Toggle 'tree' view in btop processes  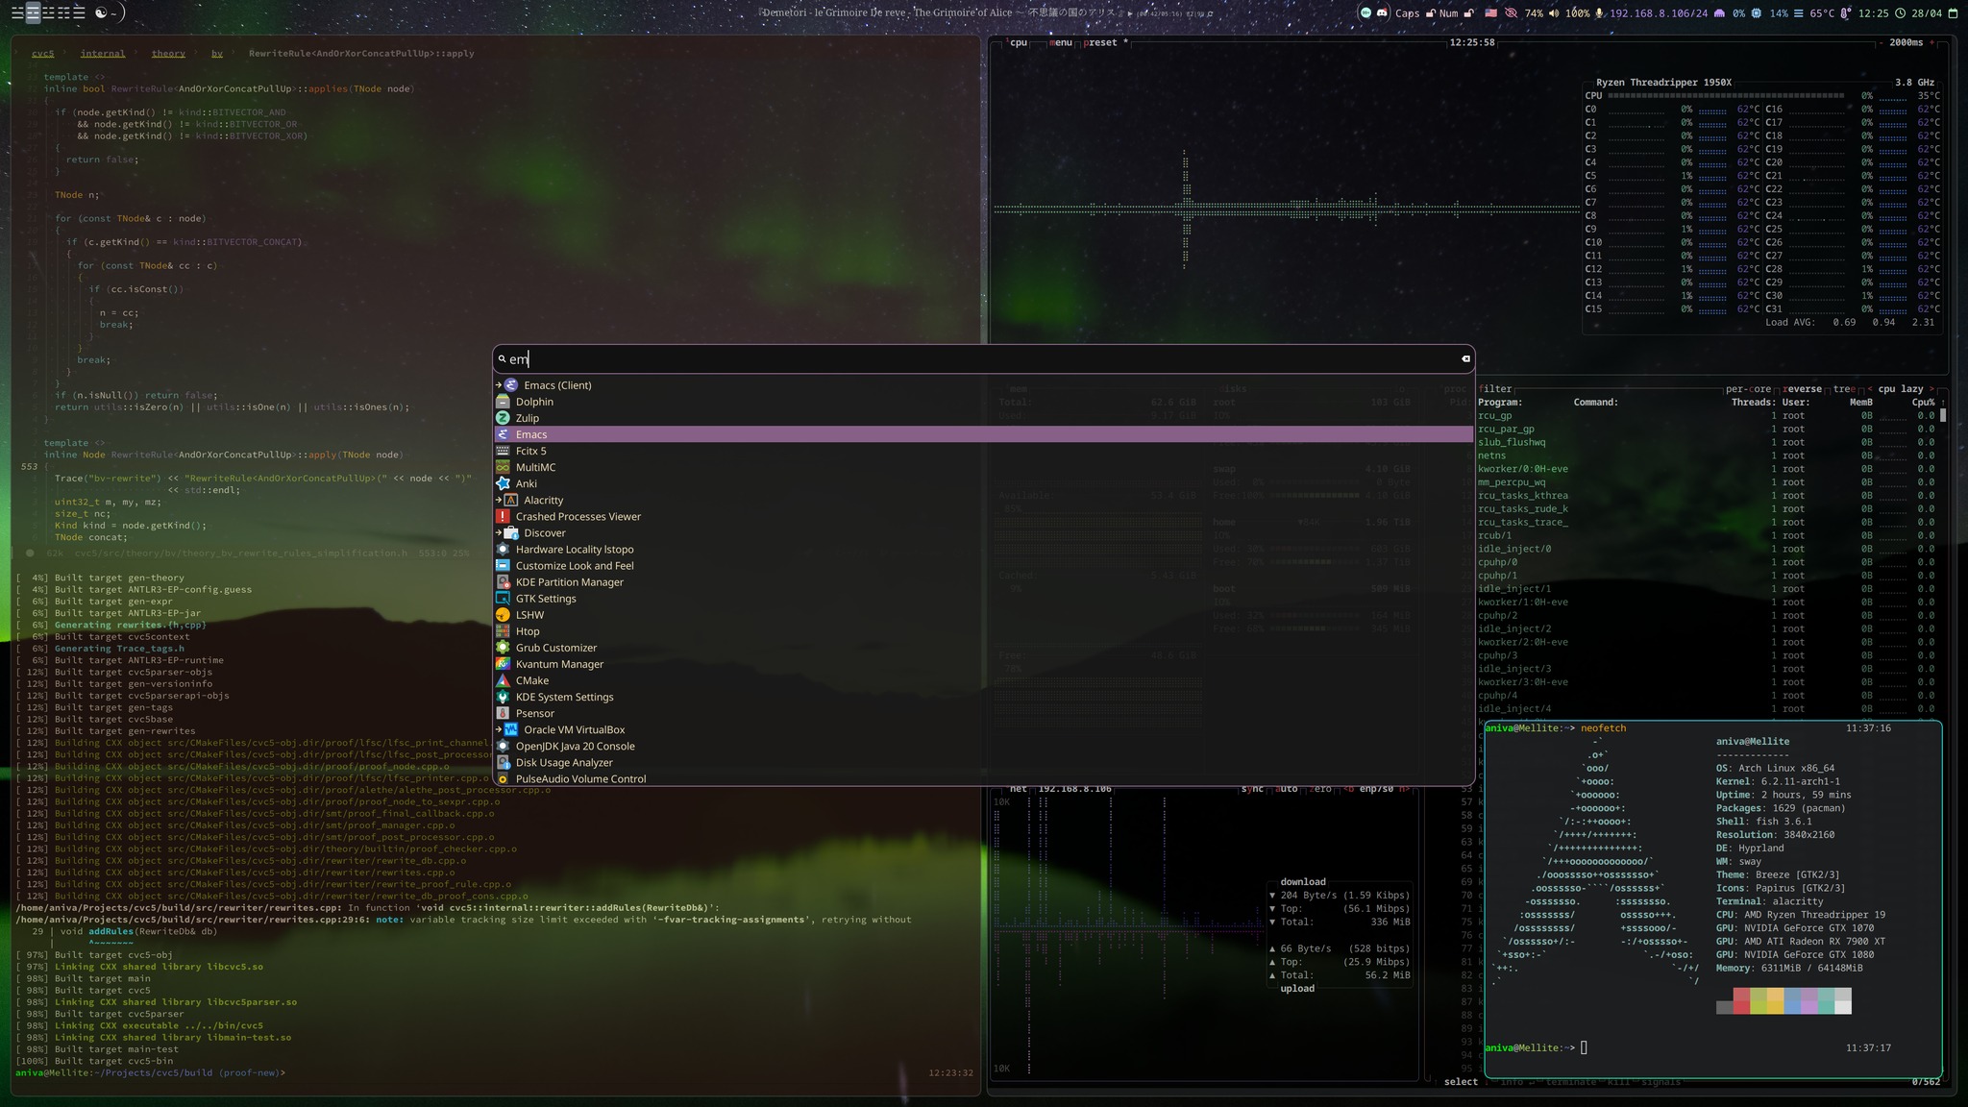coord(1844,389)
